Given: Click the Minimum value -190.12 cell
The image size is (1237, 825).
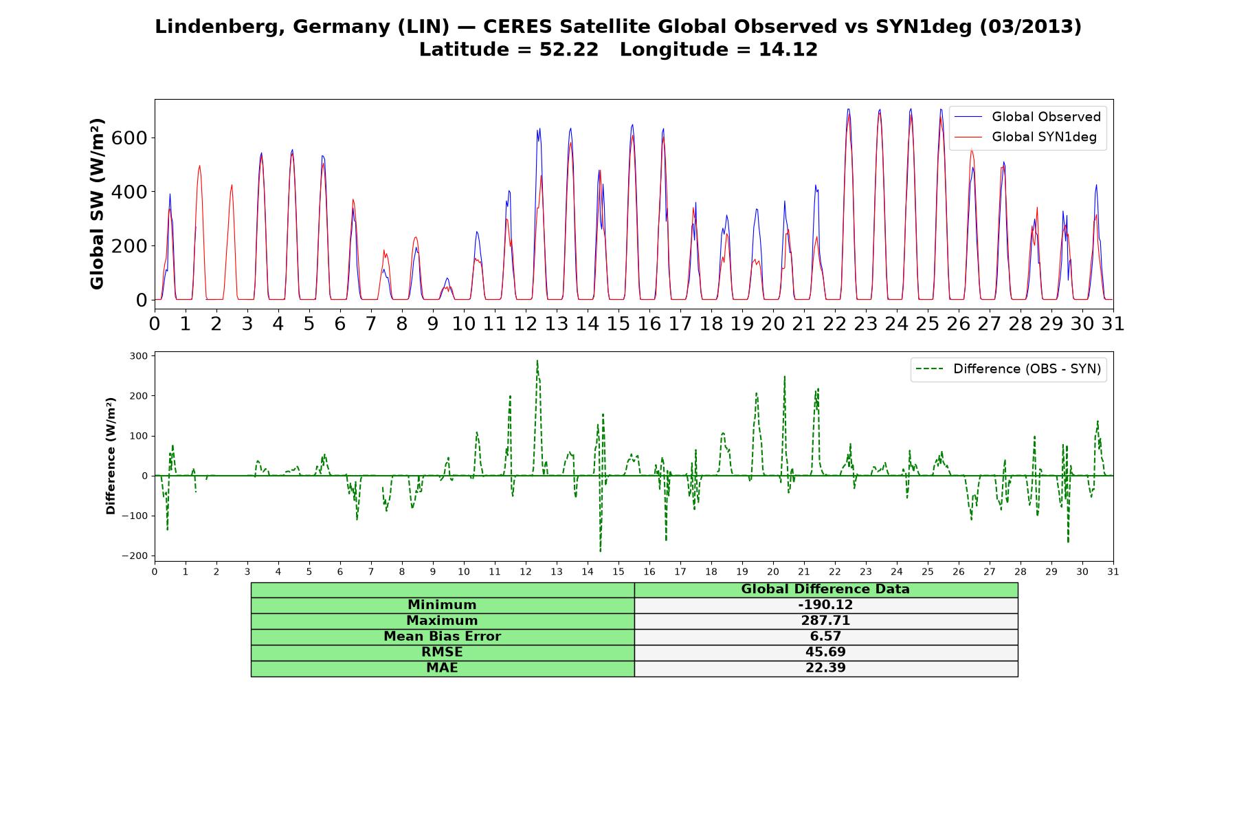Looking at the screenshot, I should tap(826, 605).
